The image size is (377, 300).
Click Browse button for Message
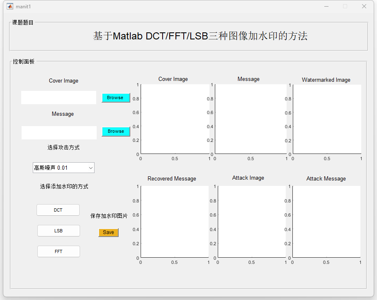(x=116, y=132)
